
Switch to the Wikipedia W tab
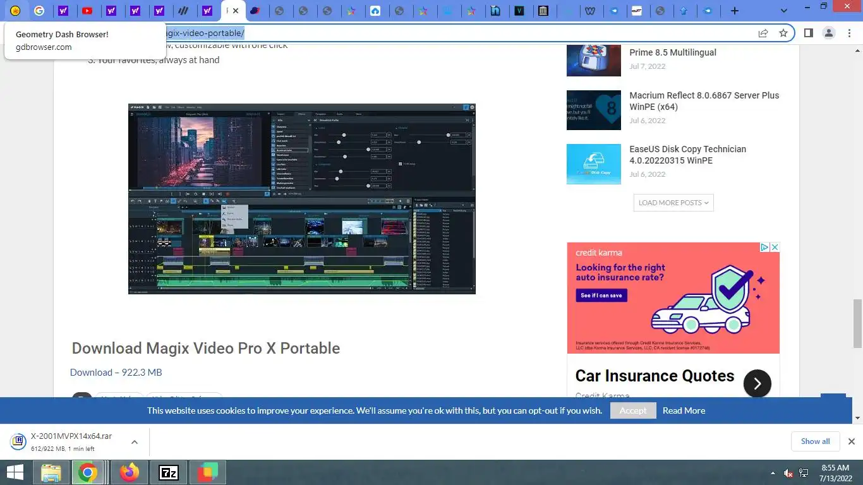tap(590, 11)
